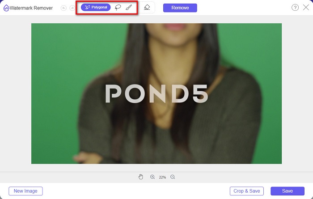Click the image preview canvas
The height and width of the screenshot is (199, 313).
156,93
